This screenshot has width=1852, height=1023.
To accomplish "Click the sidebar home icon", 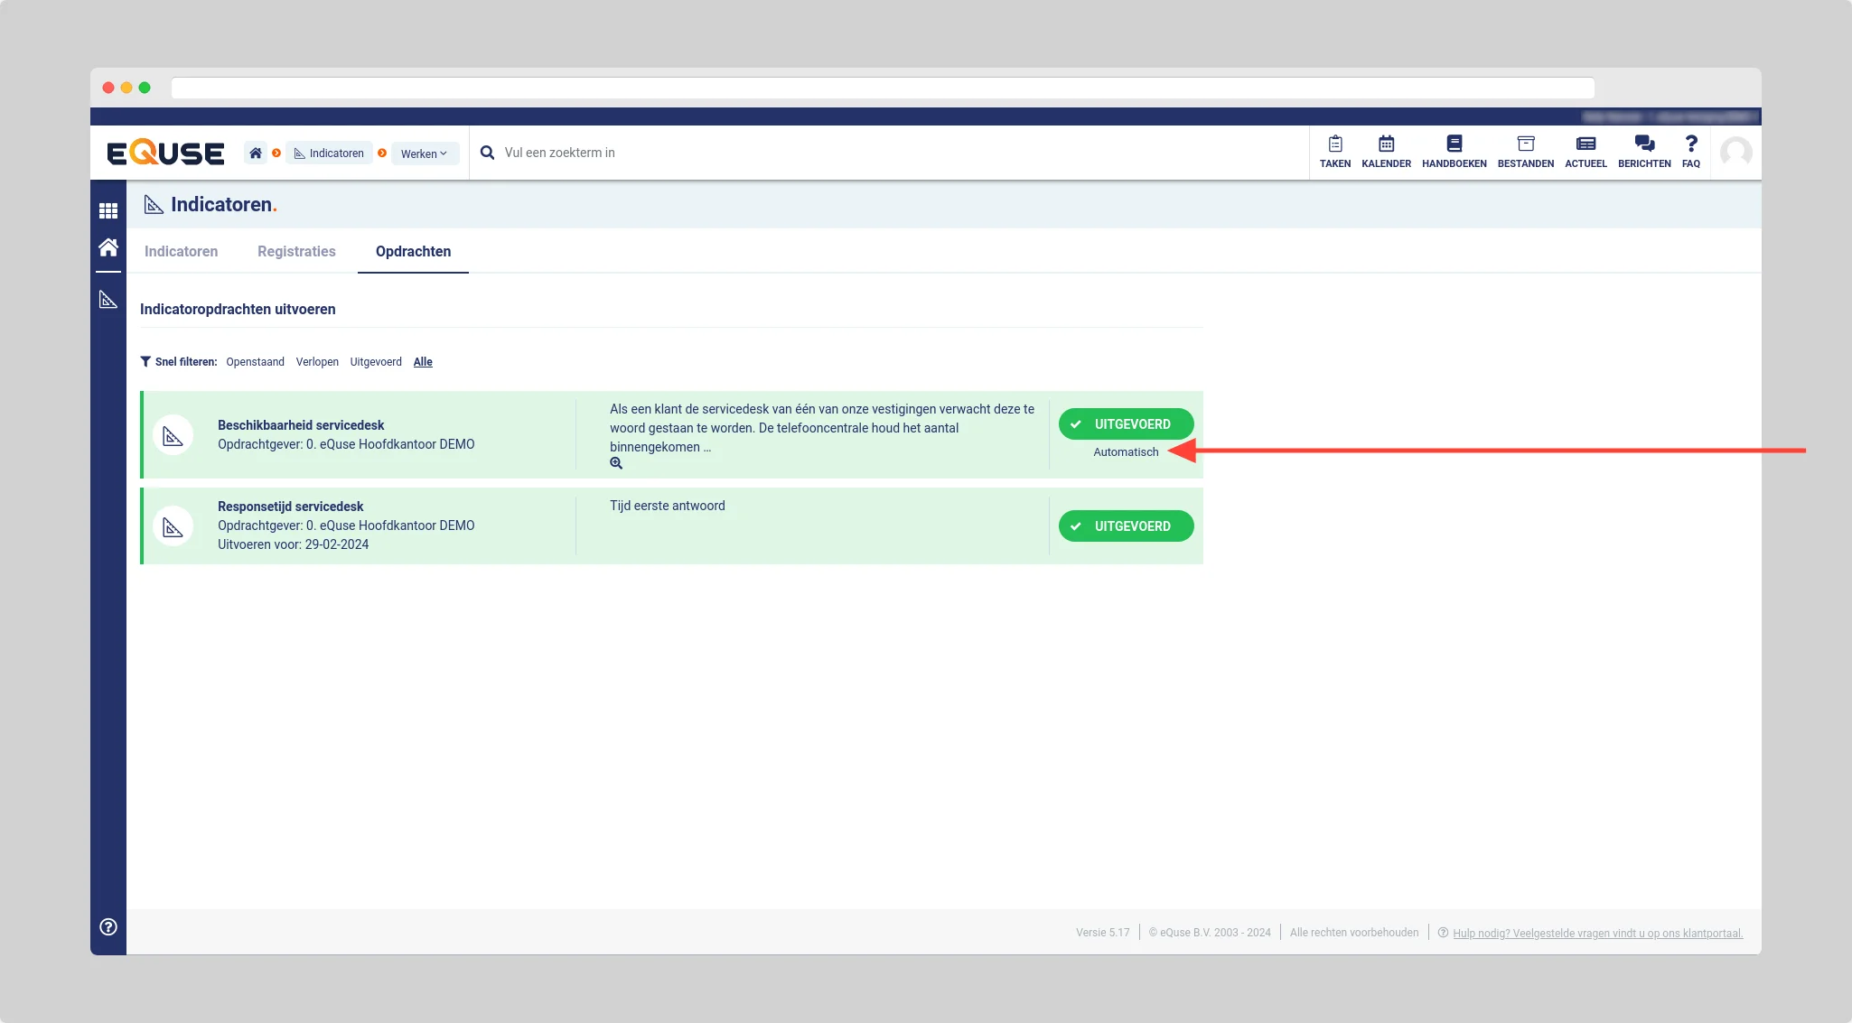I will [x=108, y=247].
